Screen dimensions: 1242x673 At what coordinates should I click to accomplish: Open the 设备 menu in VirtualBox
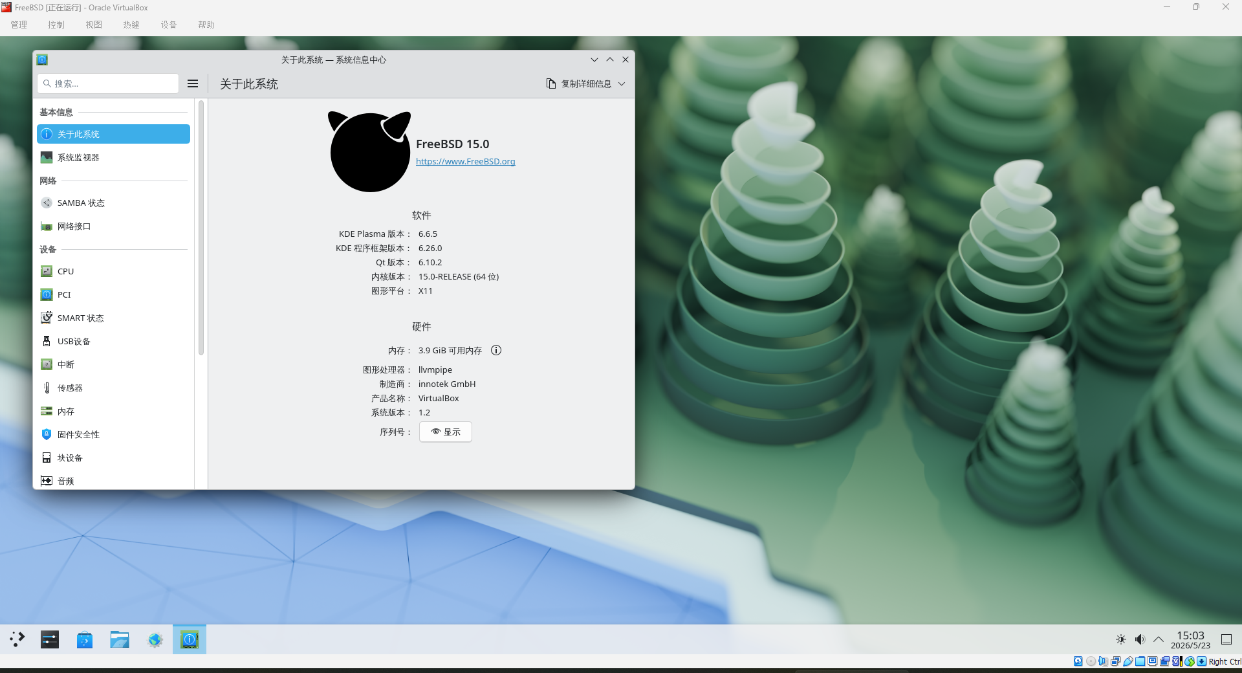169,25
